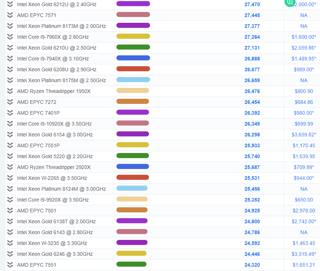Image resolution: width=320 pixels, height=271 pixels.
Task: Click price $2,978.00 for AMD EPYC 7501
Action: [x=304, y=211]
